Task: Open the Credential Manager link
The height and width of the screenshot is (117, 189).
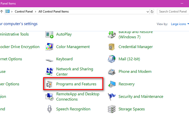Action: pyautogui.click(x=136, y=47)
